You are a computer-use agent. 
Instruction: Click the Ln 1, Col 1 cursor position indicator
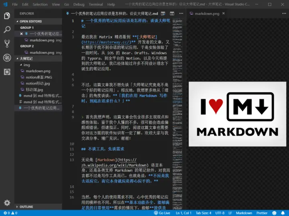183,213
